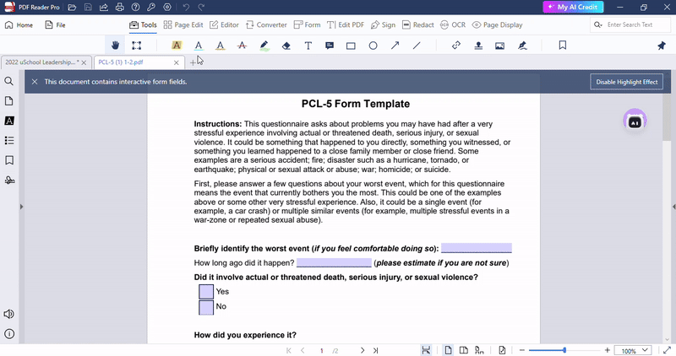Open the Redact tab
The height and width of the screenshot is (356, 676).
pos(417,25)
